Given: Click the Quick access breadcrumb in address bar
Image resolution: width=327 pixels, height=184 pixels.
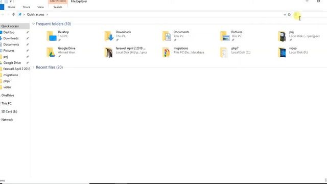Looking at the screenshot, I should [36, 15].
